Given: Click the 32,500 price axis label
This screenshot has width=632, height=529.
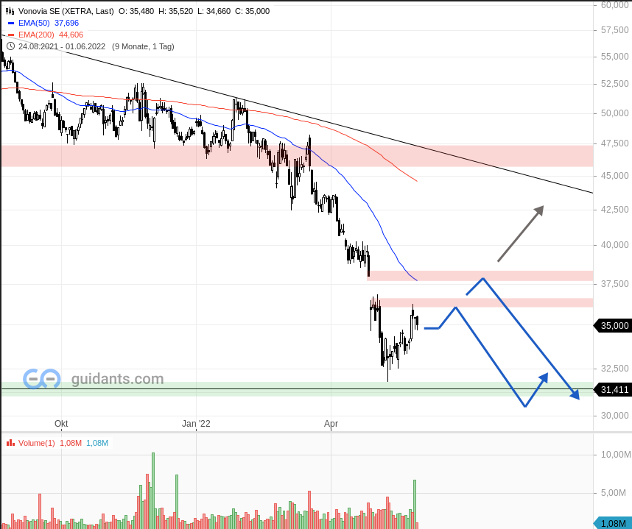Looking at the screenshot, I should 614,369.
